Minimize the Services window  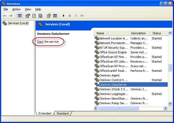161,4
